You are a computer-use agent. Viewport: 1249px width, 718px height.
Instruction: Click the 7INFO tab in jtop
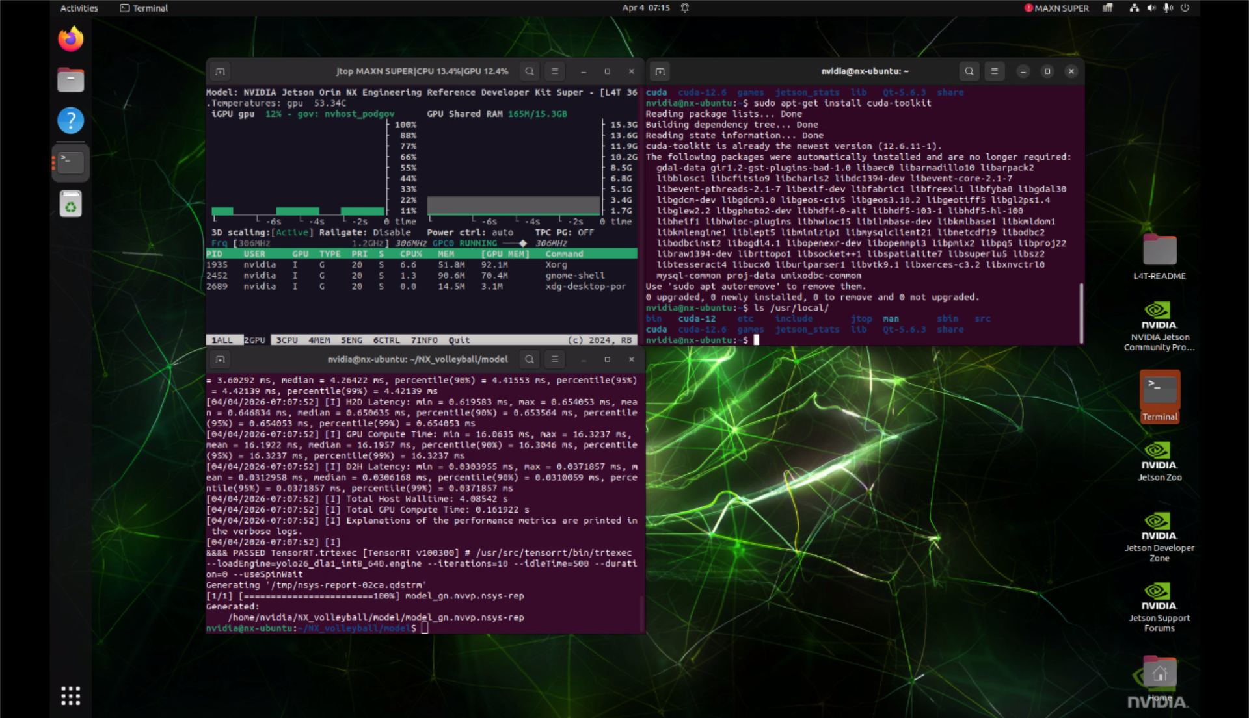[424, 340]
